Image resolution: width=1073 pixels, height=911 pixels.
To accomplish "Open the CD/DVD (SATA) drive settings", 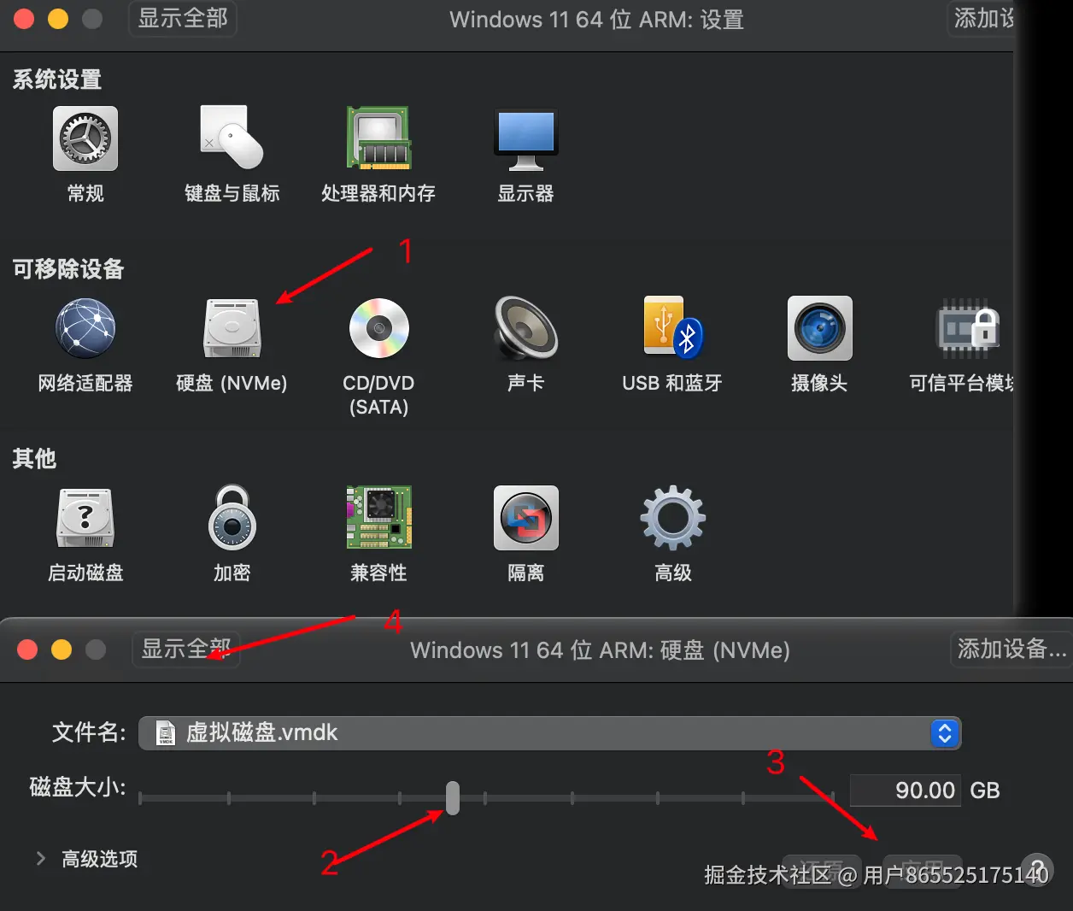I will pos(378,328).
